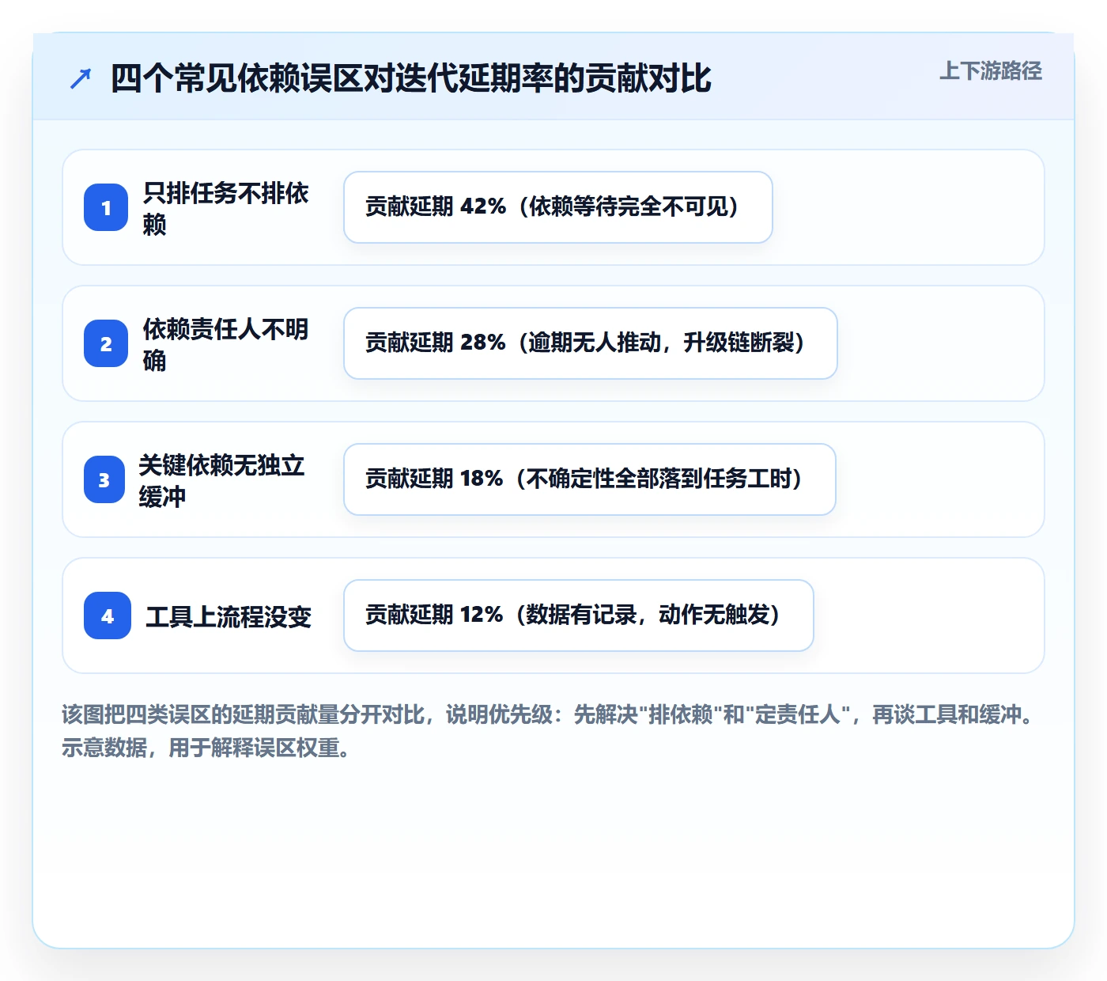1107x981 pixels.
Task: Click the 贡献延期 28% value box
Action: [591, 343]
